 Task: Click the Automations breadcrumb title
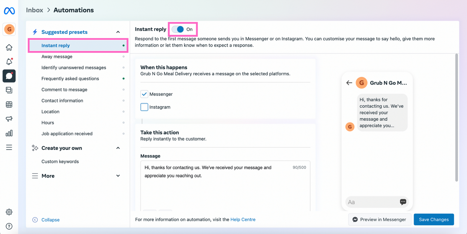(73, 10)
